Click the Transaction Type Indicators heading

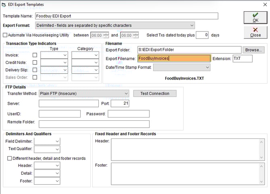point(31,43)
